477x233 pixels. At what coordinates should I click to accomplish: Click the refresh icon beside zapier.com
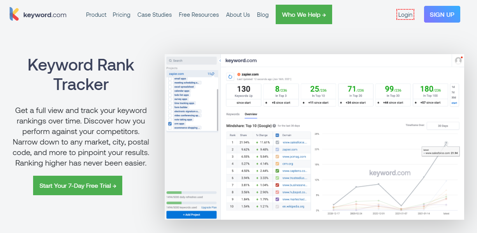(230, 77)
